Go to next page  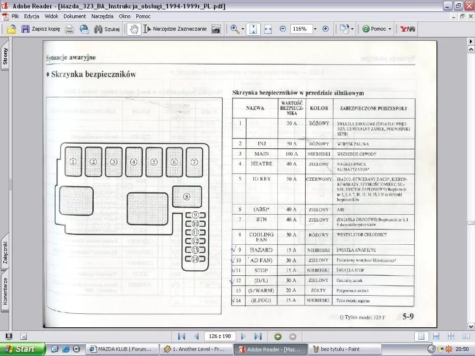tap(243, 337)
